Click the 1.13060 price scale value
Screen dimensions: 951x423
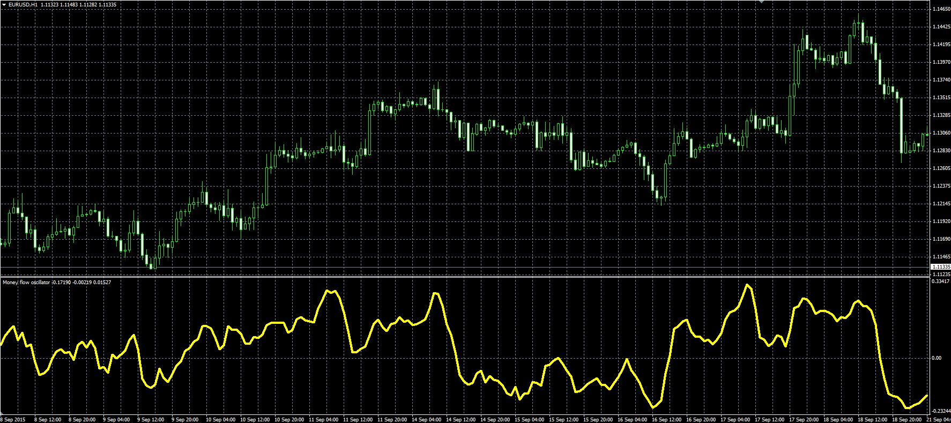(x=942, y=133)
